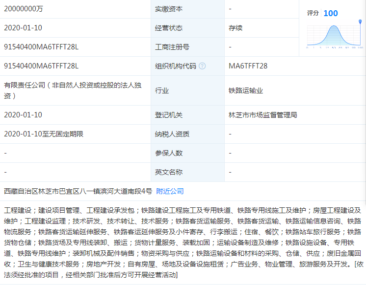Select the 组织机构代码 value MA6TFFT28
This screenshot has width=366, height=288.
click(248, 66)
